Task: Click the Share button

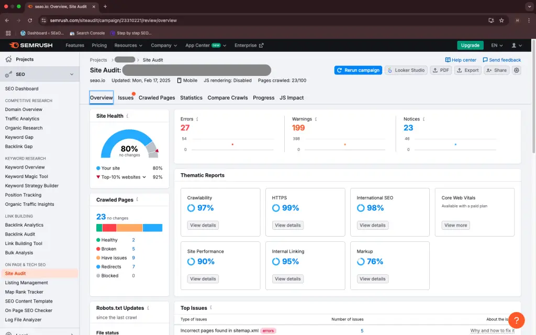Action: [496, 70]
